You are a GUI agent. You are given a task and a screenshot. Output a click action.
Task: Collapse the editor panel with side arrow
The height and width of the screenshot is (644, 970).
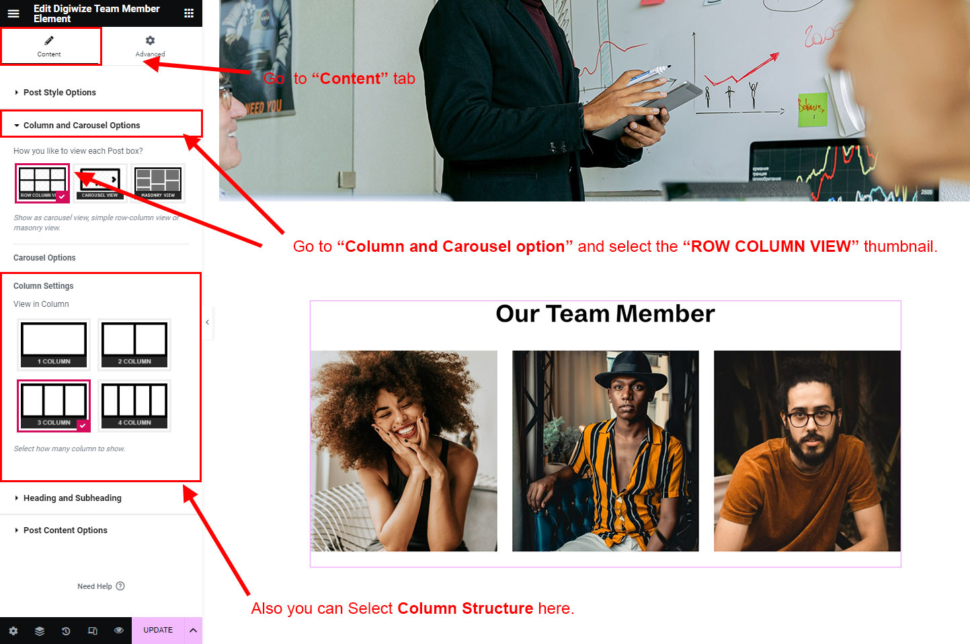[x=208, y=322]
